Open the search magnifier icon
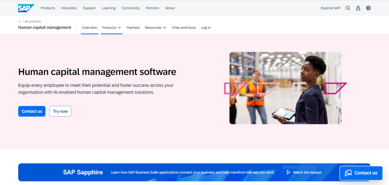Viewport: 389px width, 185px height. [348, 8]
